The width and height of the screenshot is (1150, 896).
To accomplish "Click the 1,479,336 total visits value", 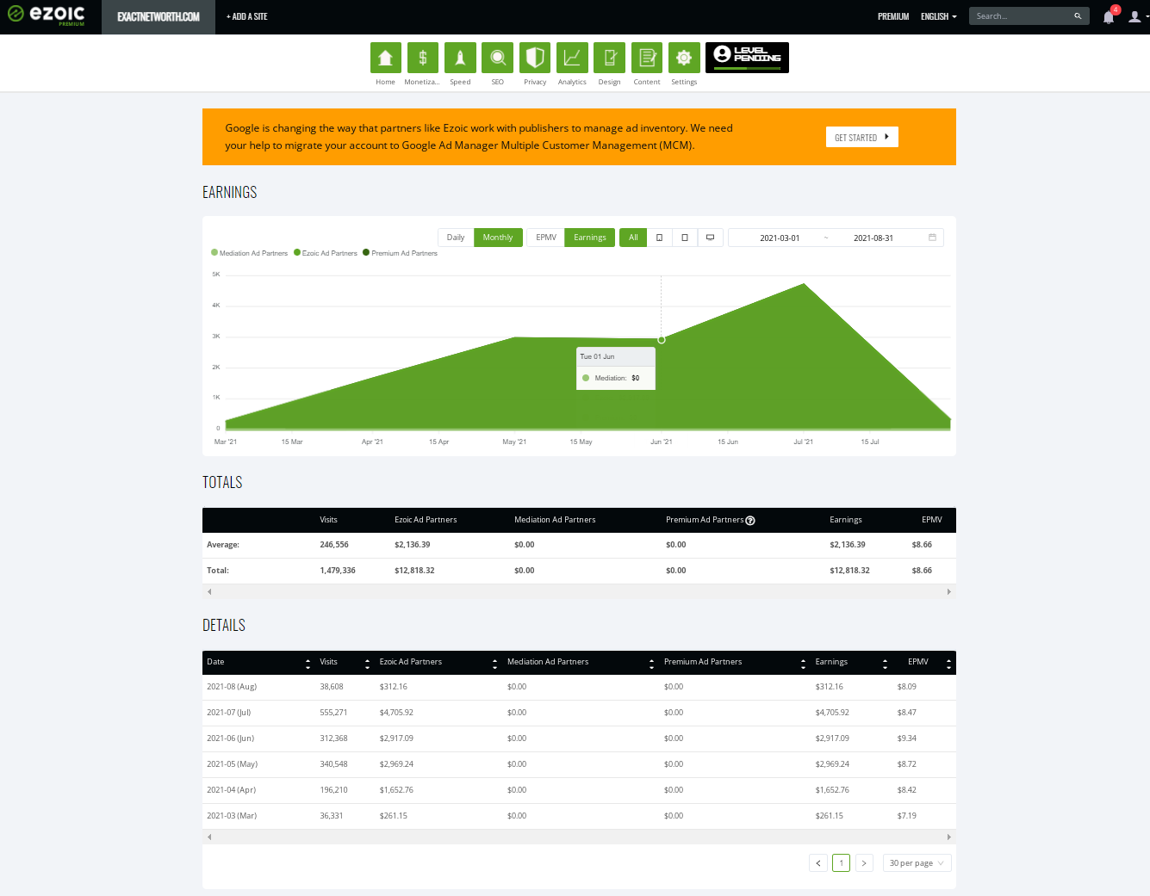I will 338,571.
